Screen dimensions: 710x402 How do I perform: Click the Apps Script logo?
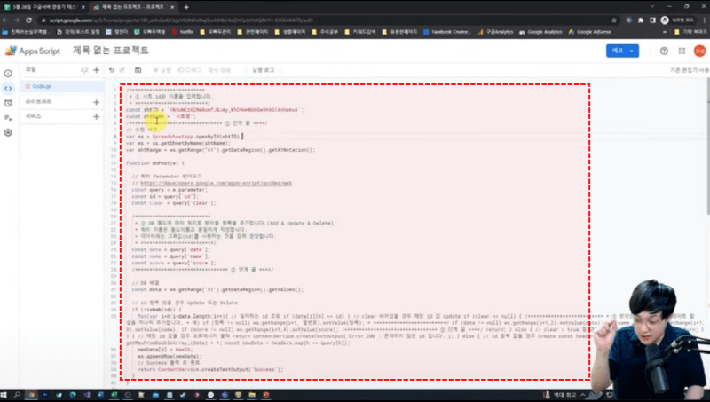pyautogui.click(x=33, y=51)
